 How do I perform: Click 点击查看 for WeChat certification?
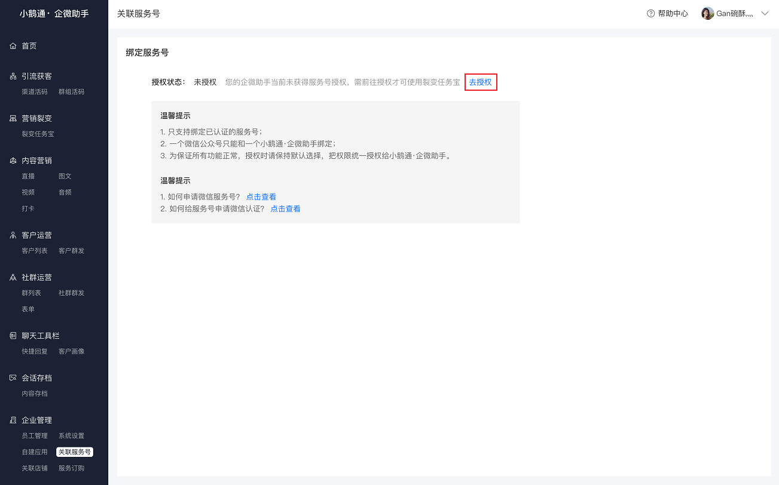coord(285,209)
